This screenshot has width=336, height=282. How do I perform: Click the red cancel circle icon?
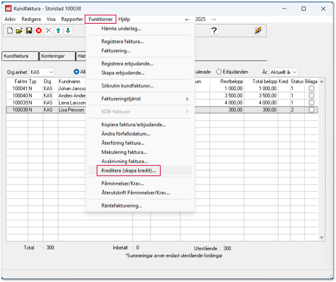pyautogui.click(x=39, y=31)
